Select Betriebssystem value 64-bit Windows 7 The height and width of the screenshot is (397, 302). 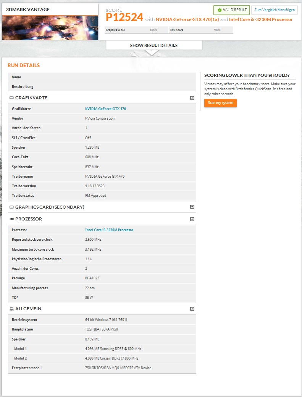click(106, 320)
